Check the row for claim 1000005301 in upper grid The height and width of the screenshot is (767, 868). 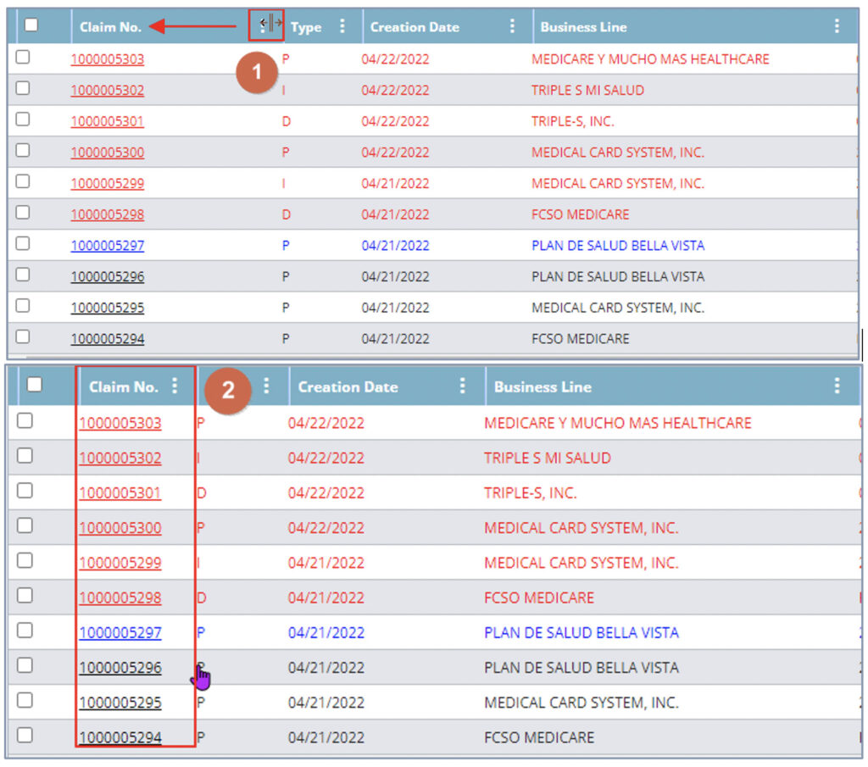[23, 119]
